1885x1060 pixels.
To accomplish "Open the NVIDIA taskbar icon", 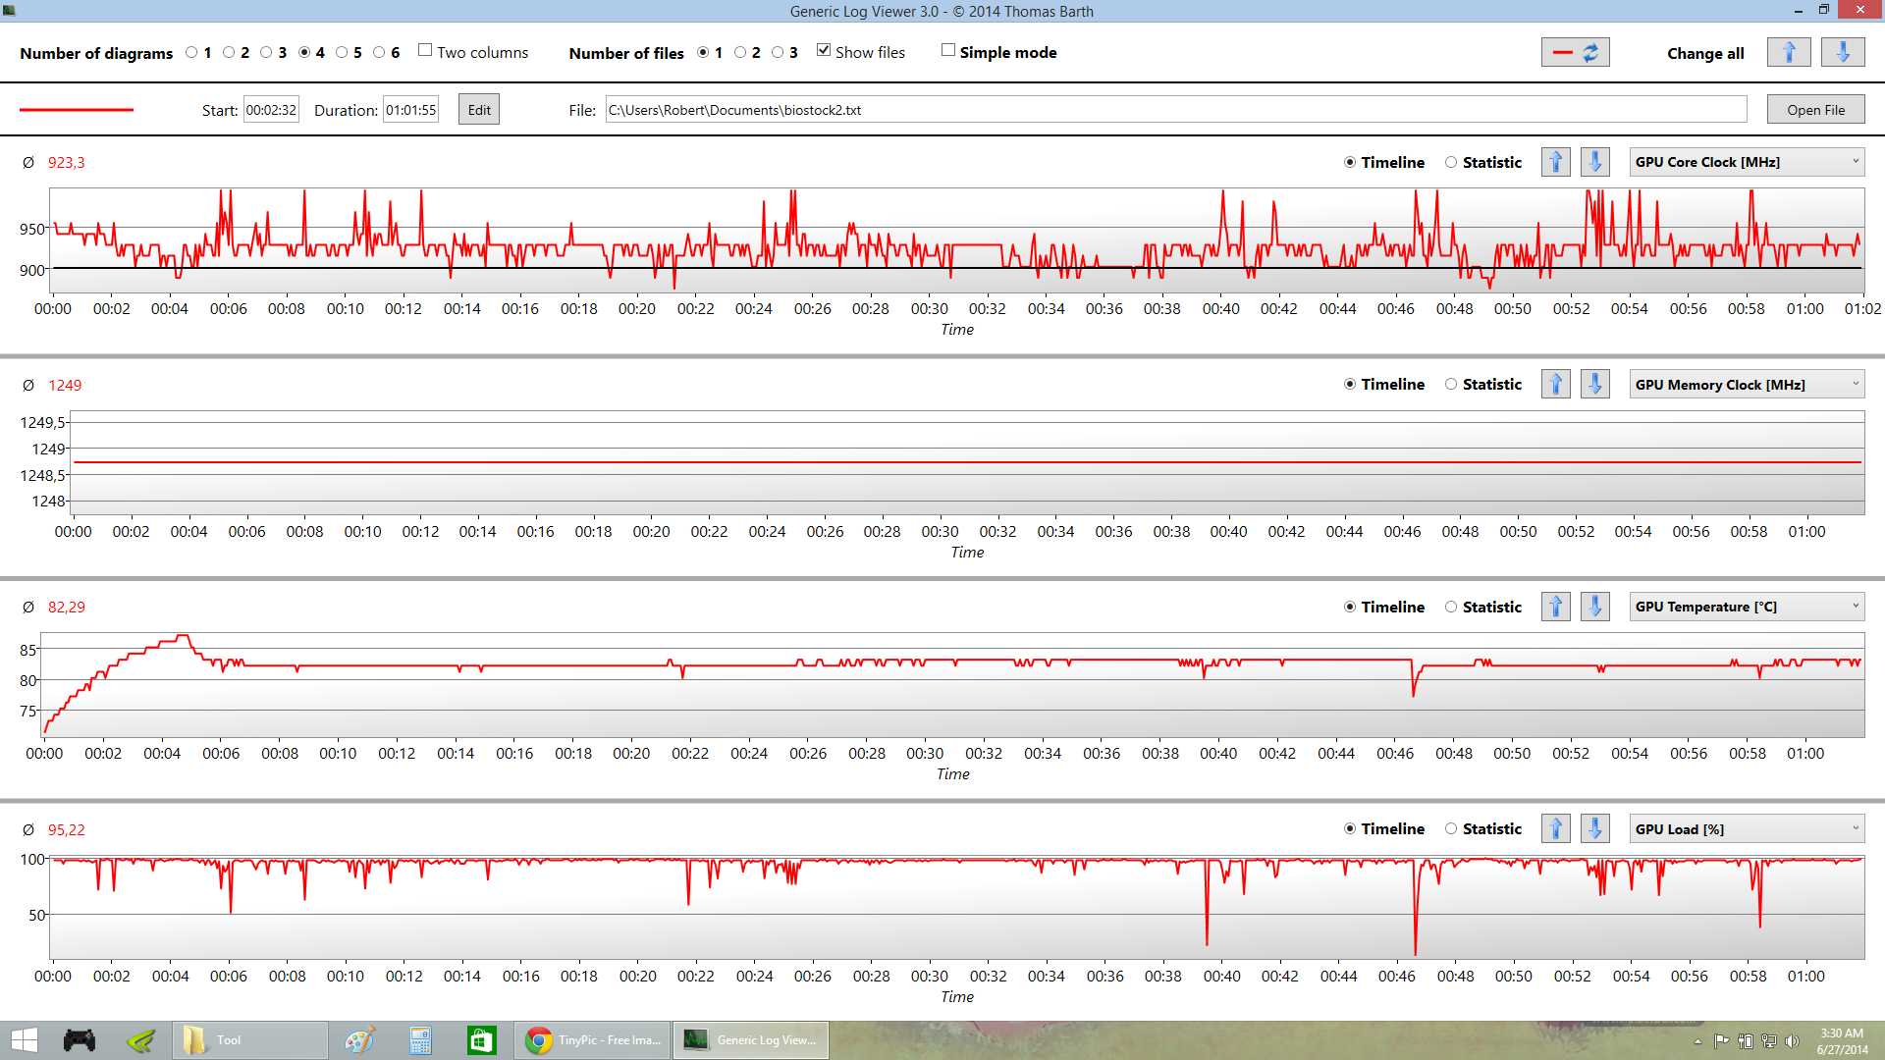I will tap(140, 1040).
